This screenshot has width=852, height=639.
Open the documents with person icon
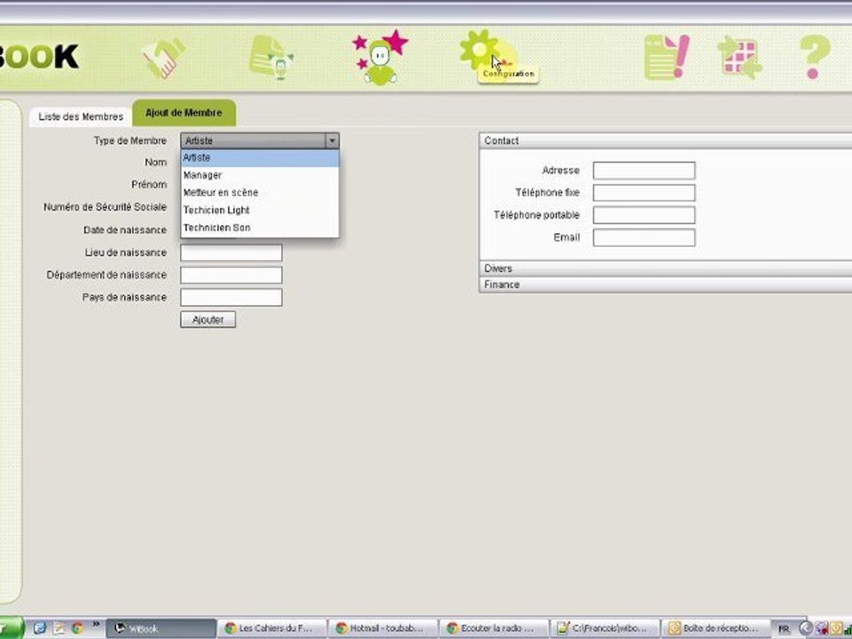click(272, 57)
